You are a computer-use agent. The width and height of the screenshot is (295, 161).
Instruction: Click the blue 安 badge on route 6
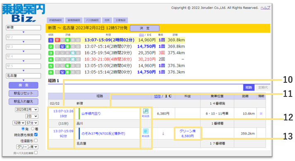click(x=62, y=72)
